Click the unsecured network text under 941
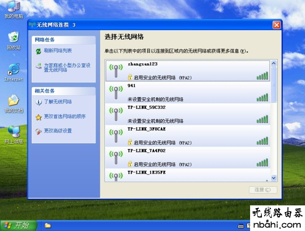305x231 pixels. click(155, 100)
